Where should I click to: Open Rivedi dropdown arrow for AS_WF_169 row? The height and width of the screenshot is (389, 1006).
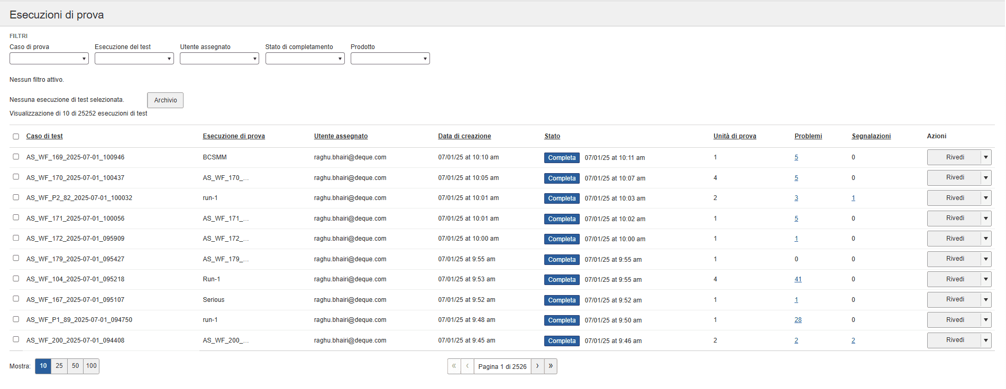985,157
